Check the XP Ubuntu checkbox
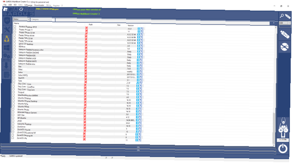Screen dimensions: 292x163 [13, 118]
